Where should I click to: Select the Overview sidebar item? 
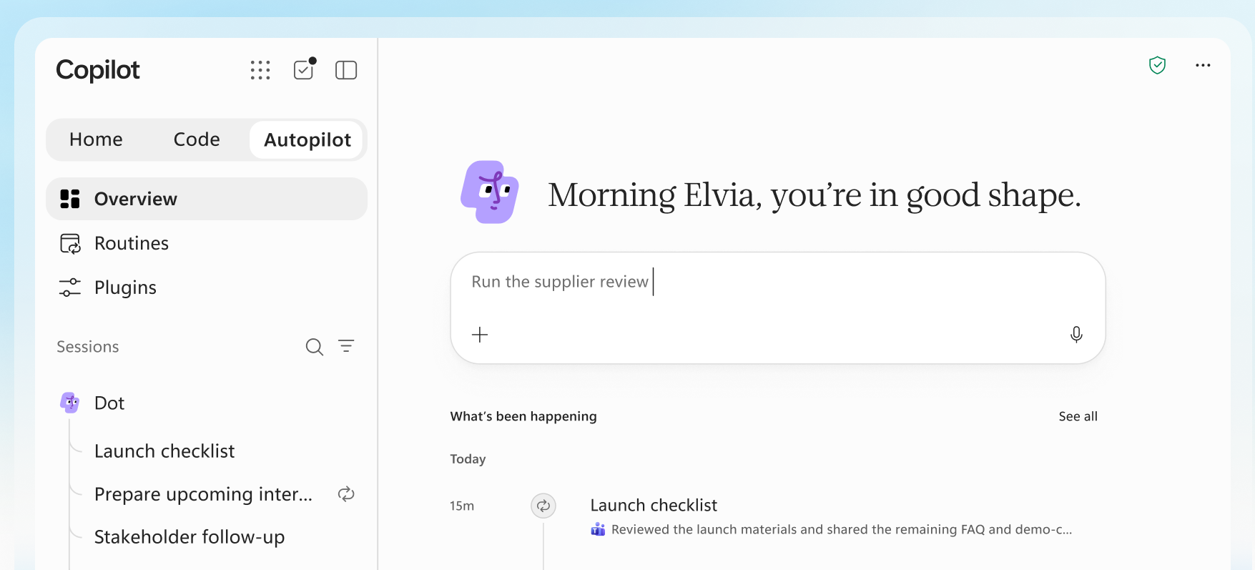pos(207,199)
